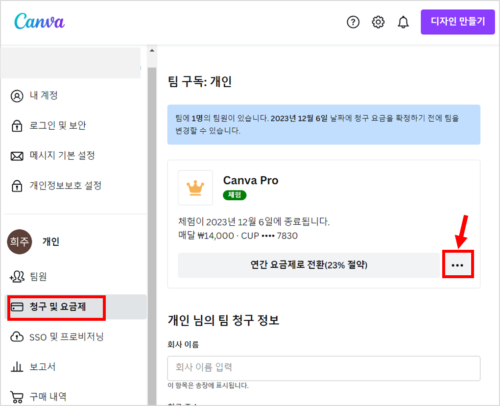Click the 매달 ₩14,000 payment info text

[x=238, y=236]
